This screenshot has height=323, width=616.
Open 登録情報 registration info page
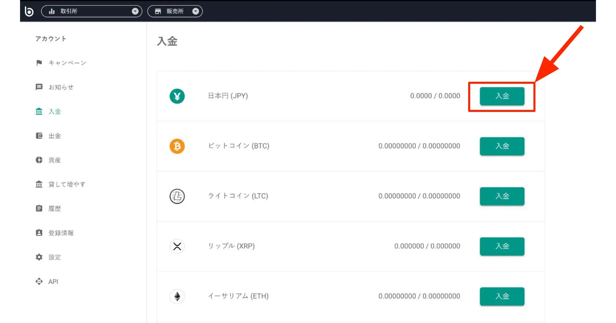61,233
